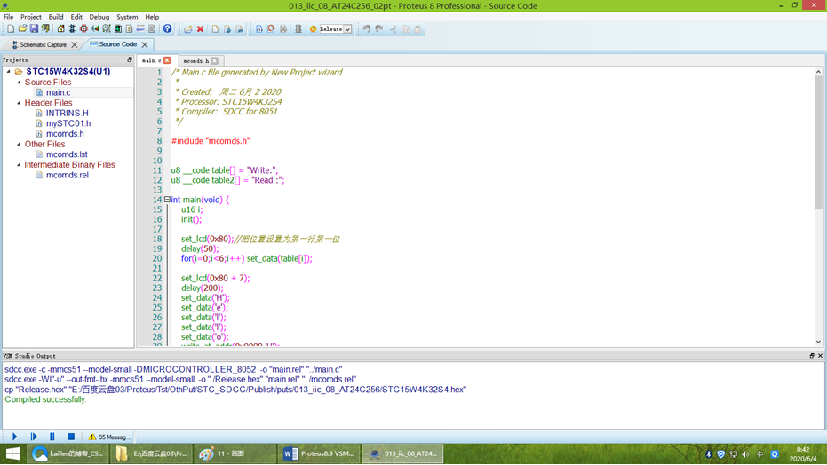This screenshot has height=465, width=827.
Task: Click the Cut scissors icon
Action: coord(394,29)
